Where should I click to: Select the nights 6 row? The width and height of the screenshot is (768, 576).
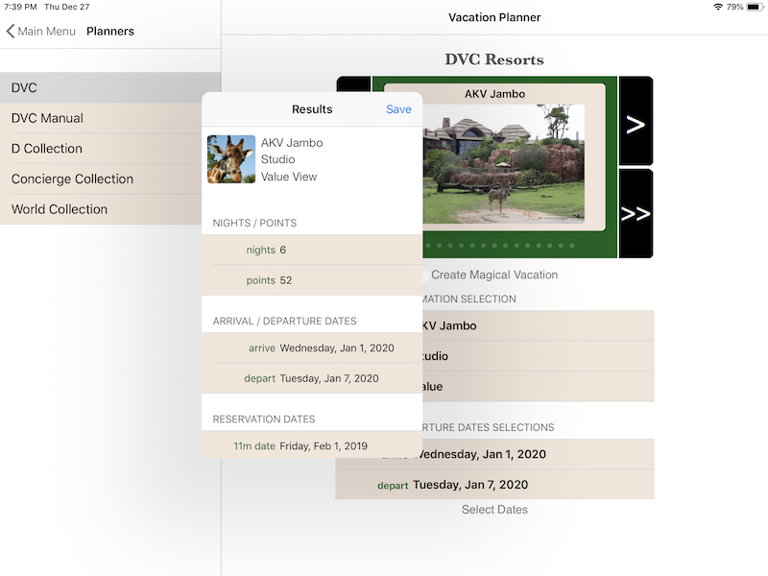(312, 250)
